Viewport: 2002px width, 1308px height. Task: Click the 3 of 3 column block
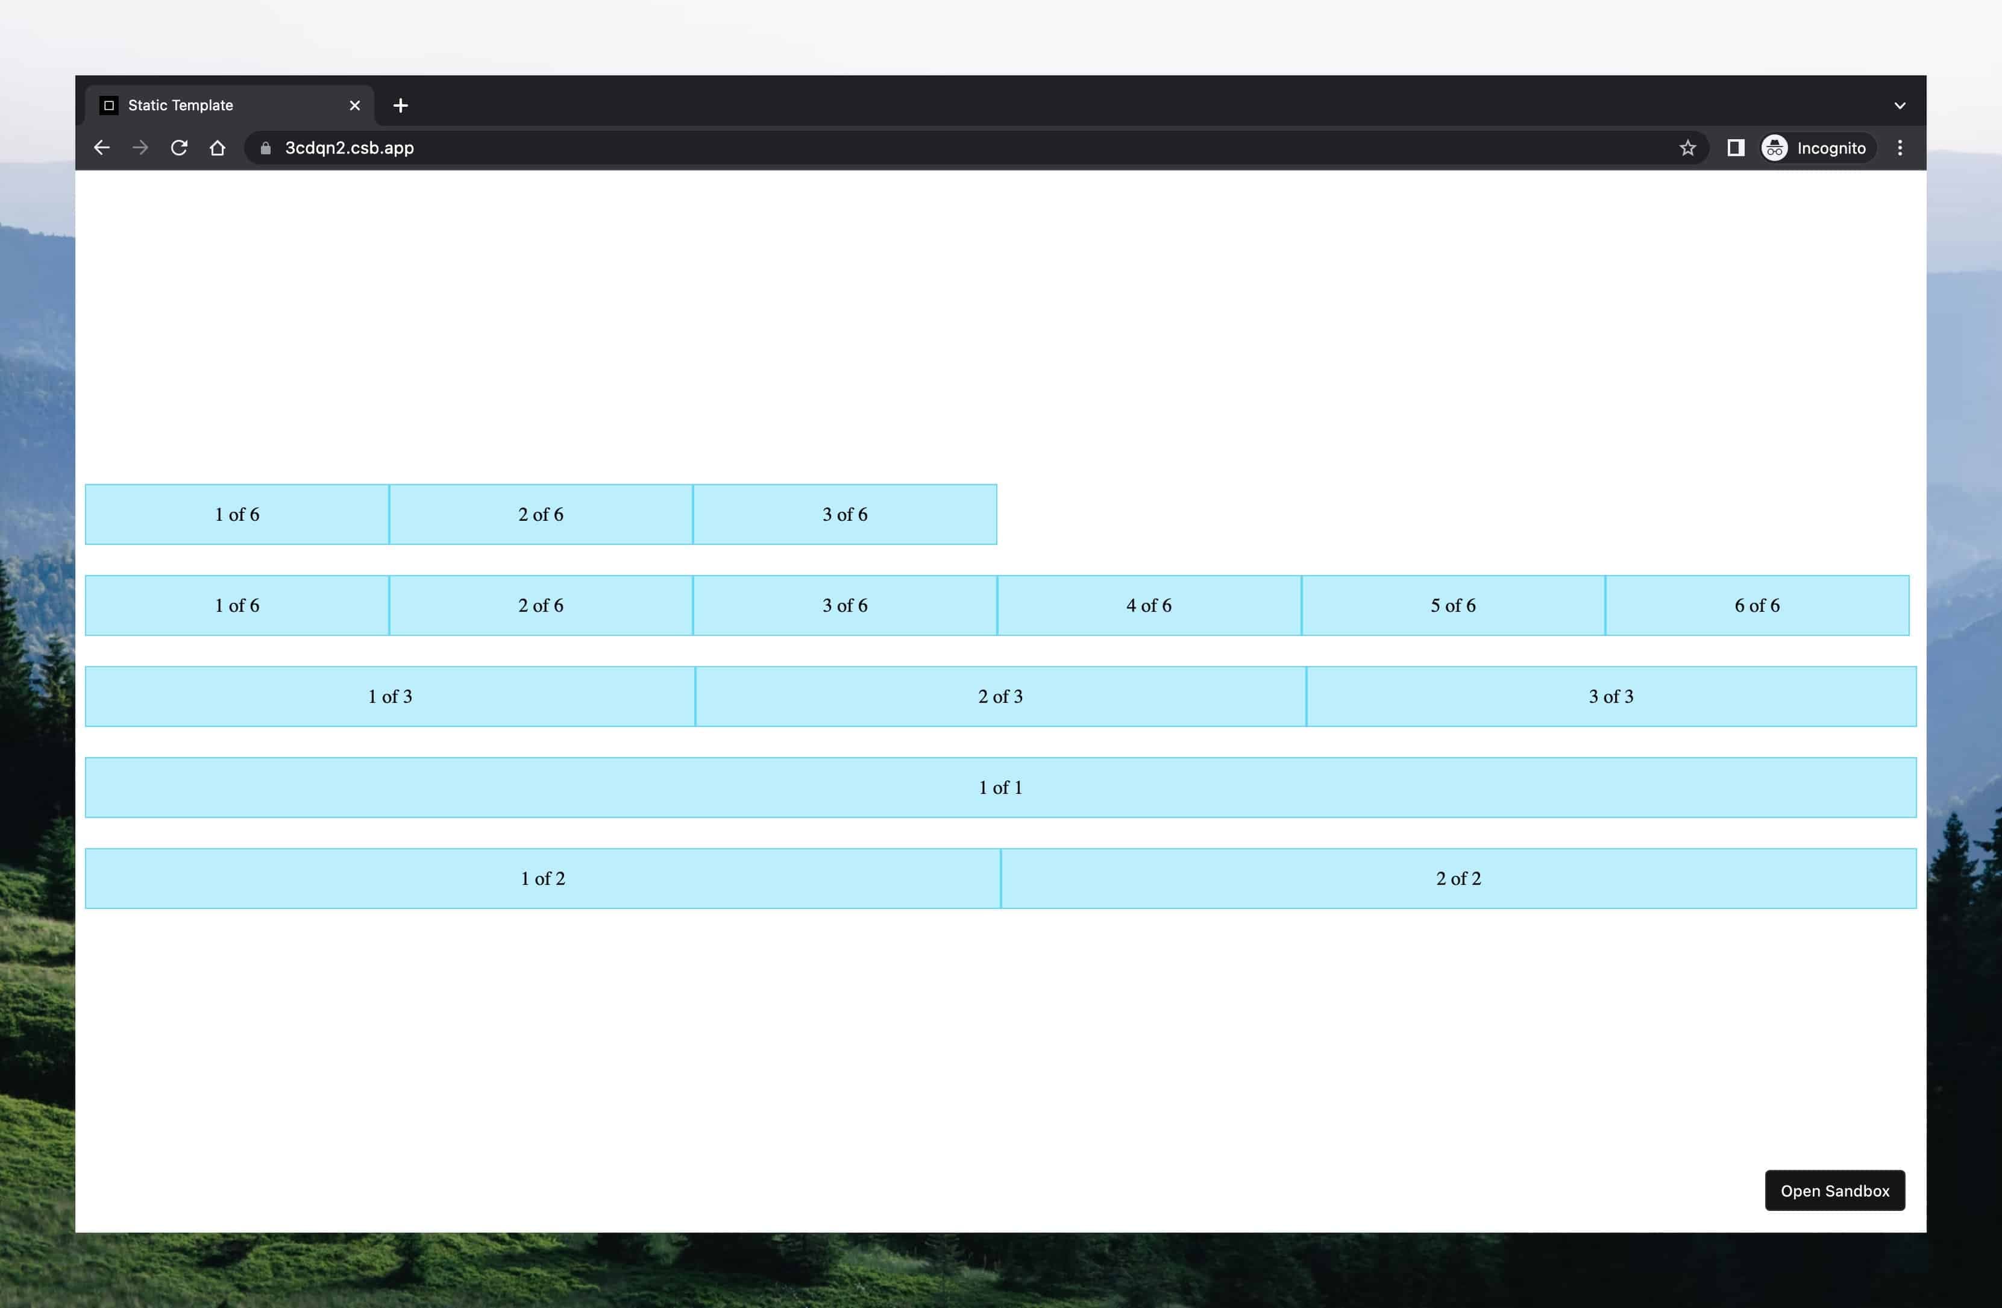[x=1611, y=696]
